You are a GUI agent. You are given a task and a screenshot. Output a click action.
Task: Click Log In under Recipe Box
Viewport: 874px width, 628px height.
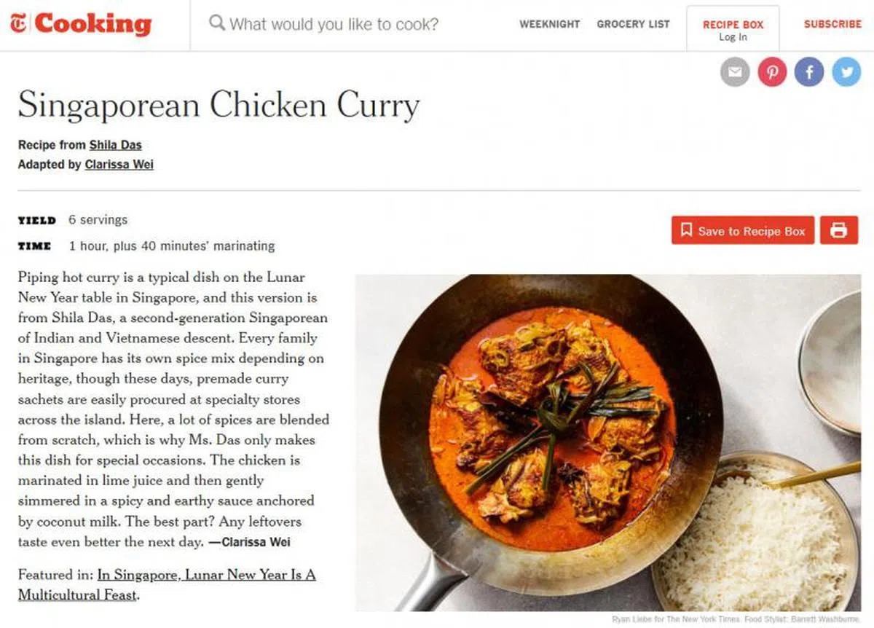[x=733, y=37]
